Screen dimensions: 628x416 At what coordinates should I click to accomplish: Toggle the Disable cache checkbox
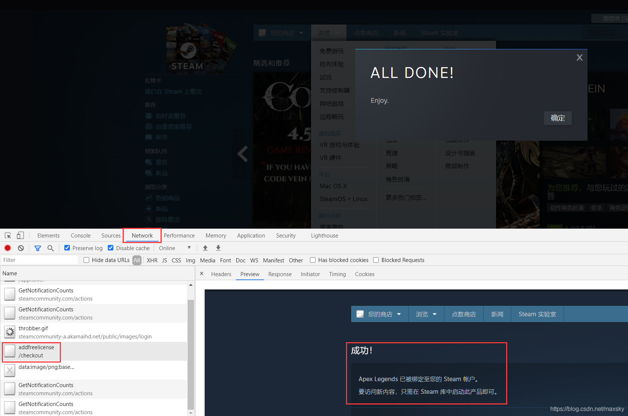coord(110,248)
